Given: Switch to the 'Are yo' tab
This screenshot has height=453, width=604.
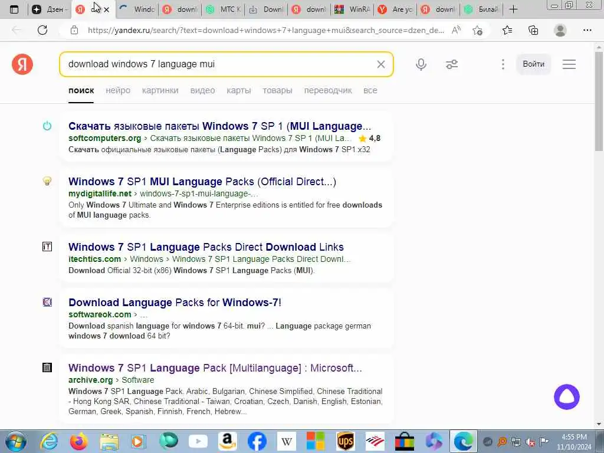Looking at the screenshot, I should pos(396,9).
